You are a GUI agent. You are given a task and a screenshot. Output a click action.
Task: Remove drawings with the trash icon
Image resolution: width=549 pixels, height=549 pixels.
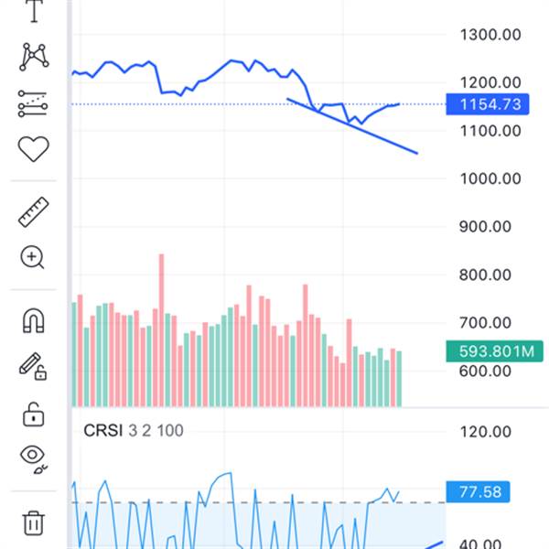click(x=33, y=522)
